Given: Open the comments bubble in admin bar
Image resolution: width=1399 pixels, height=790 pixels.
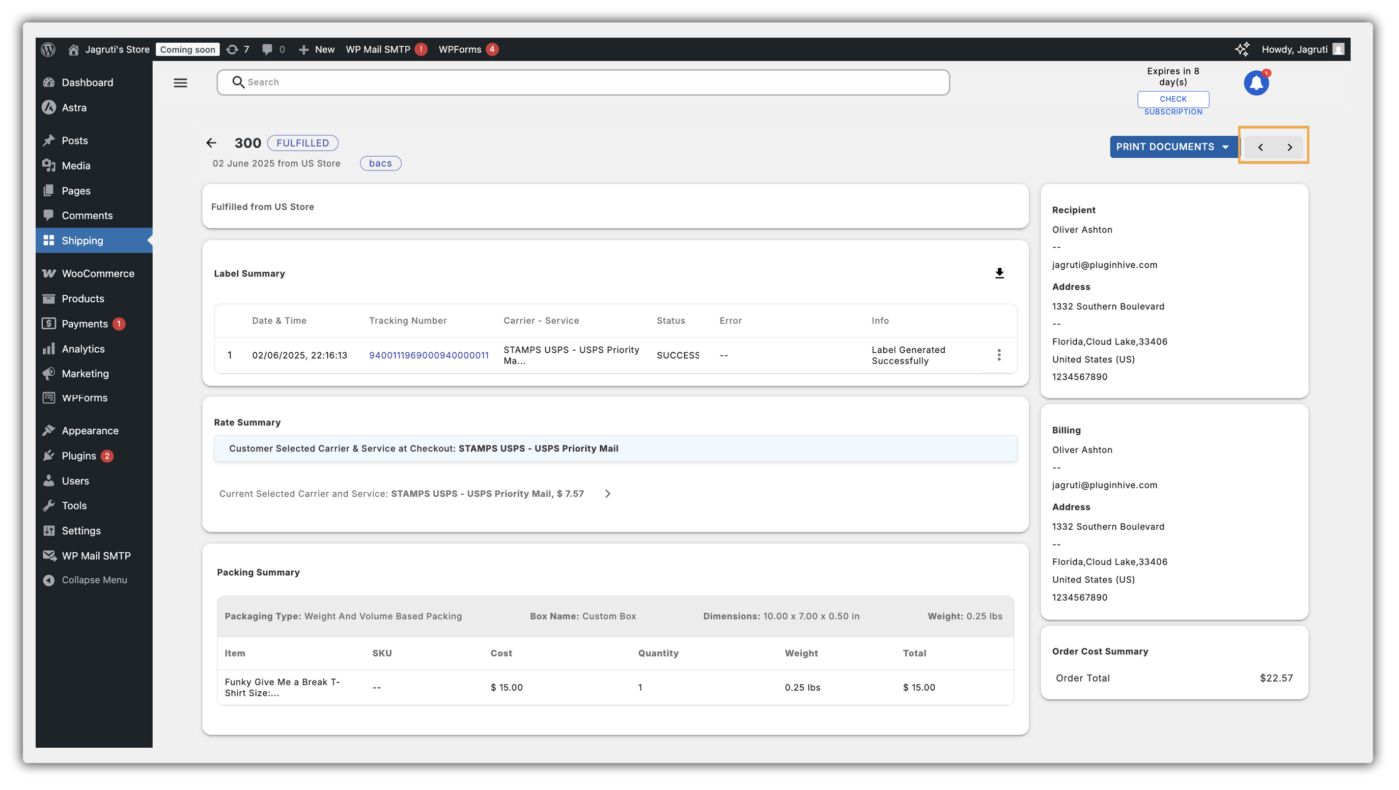Looking at the screenshot, I should pyautogui.click(x=273, y=49).
